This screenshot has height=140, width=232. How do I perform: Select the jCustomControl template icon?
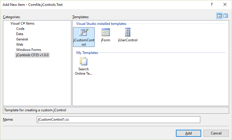point(84,33)
